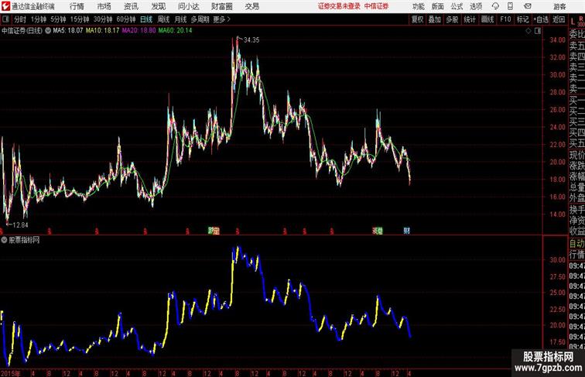
Task: Click the red 中信证券 broker link
Action: click(x=376, y=6)
